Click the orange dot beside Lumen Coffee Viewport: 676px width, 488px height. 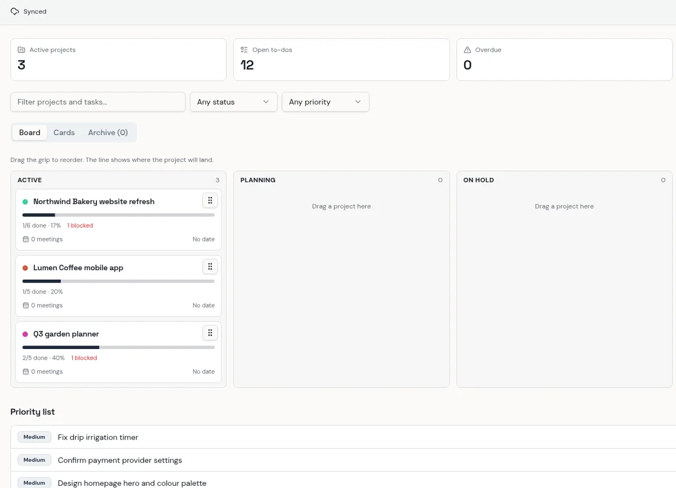[x=25, y=268]
